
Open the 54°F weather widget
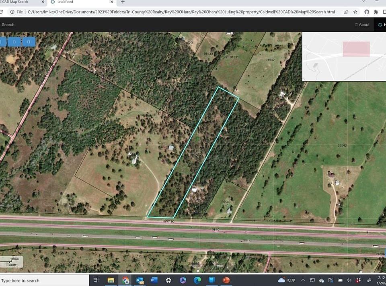point(287,280)
